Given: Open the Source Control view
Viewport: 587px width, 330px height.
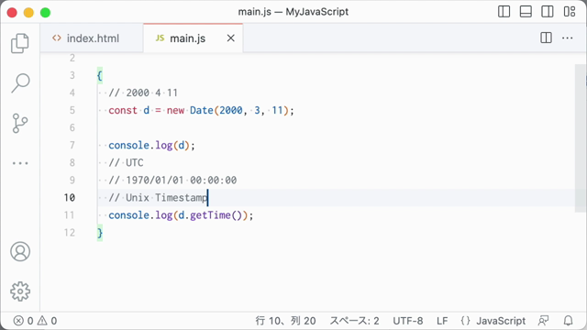Looking at the screenshot, I should point(20,123).
